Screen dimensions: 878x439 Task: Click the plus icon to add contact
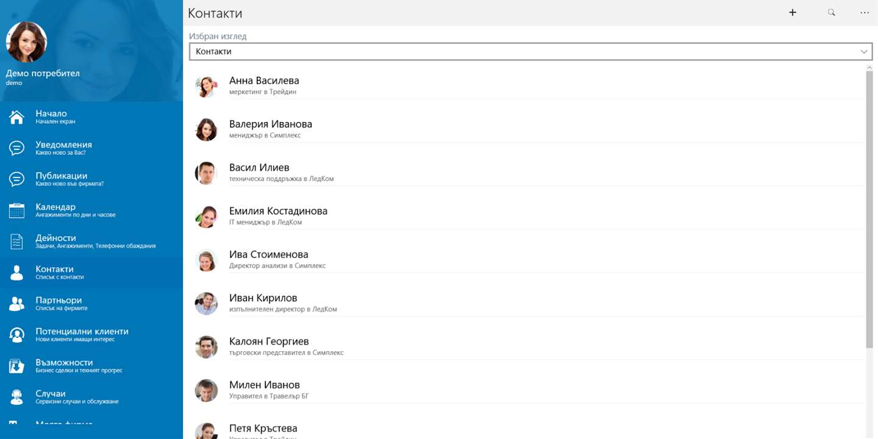pos(793,12)
